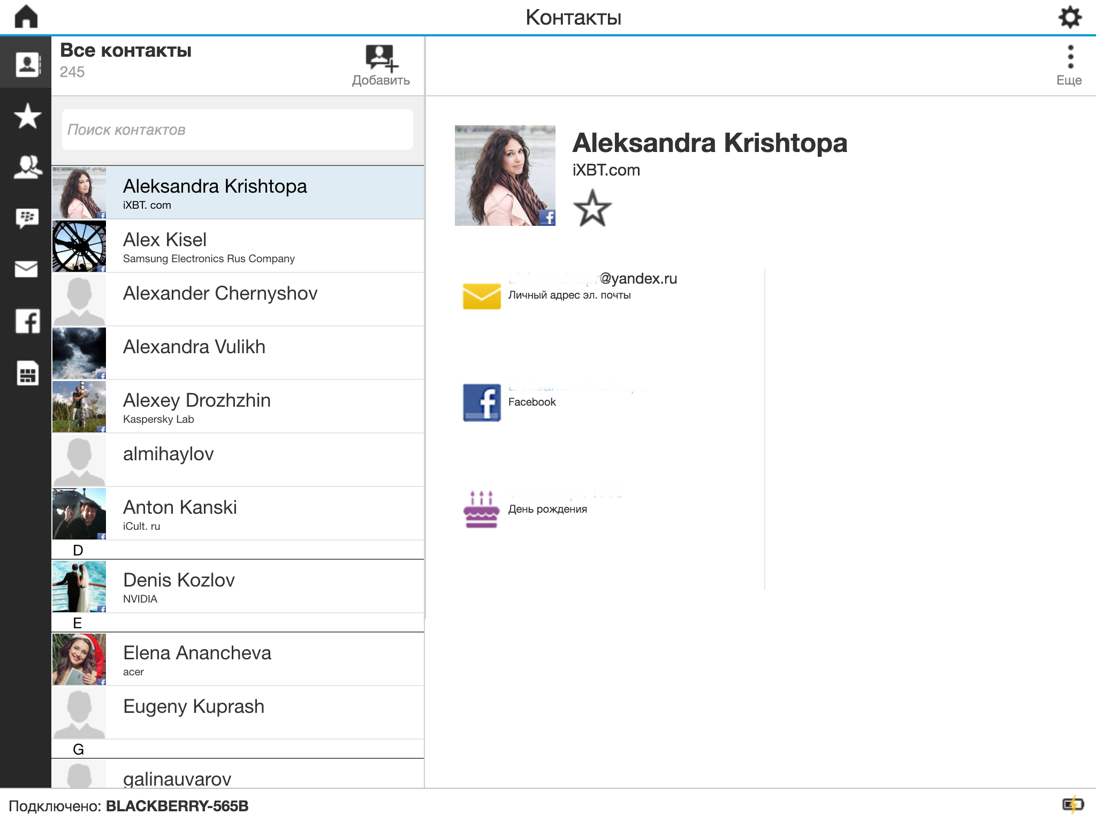Select All contacts sidebar icon
The height and width of the screenshot is (822, 1096).
(27, 65)
